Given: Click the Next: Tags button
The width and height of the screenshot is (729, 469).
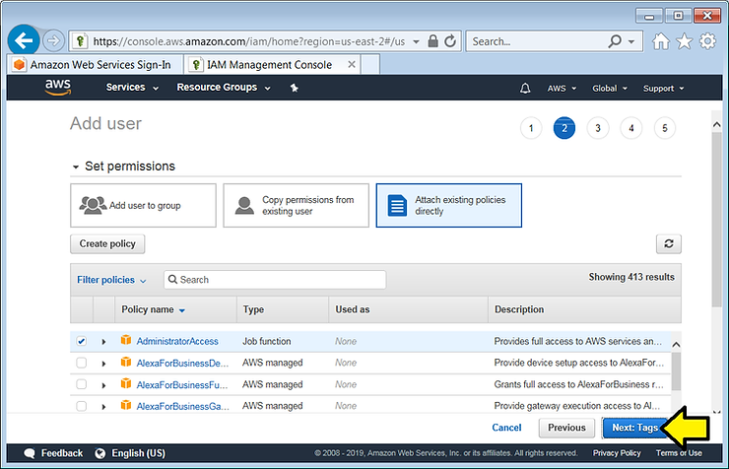Looking at the screenshot, I should tap(633, 428).
